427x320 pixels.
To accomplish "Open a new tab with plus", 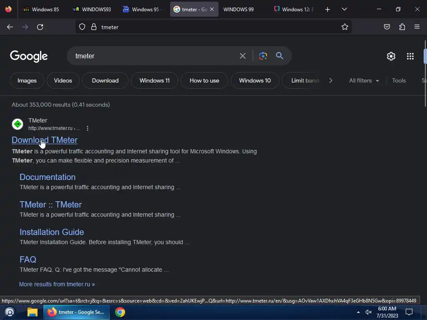I will pyautogui.click(x=328, y=10).
